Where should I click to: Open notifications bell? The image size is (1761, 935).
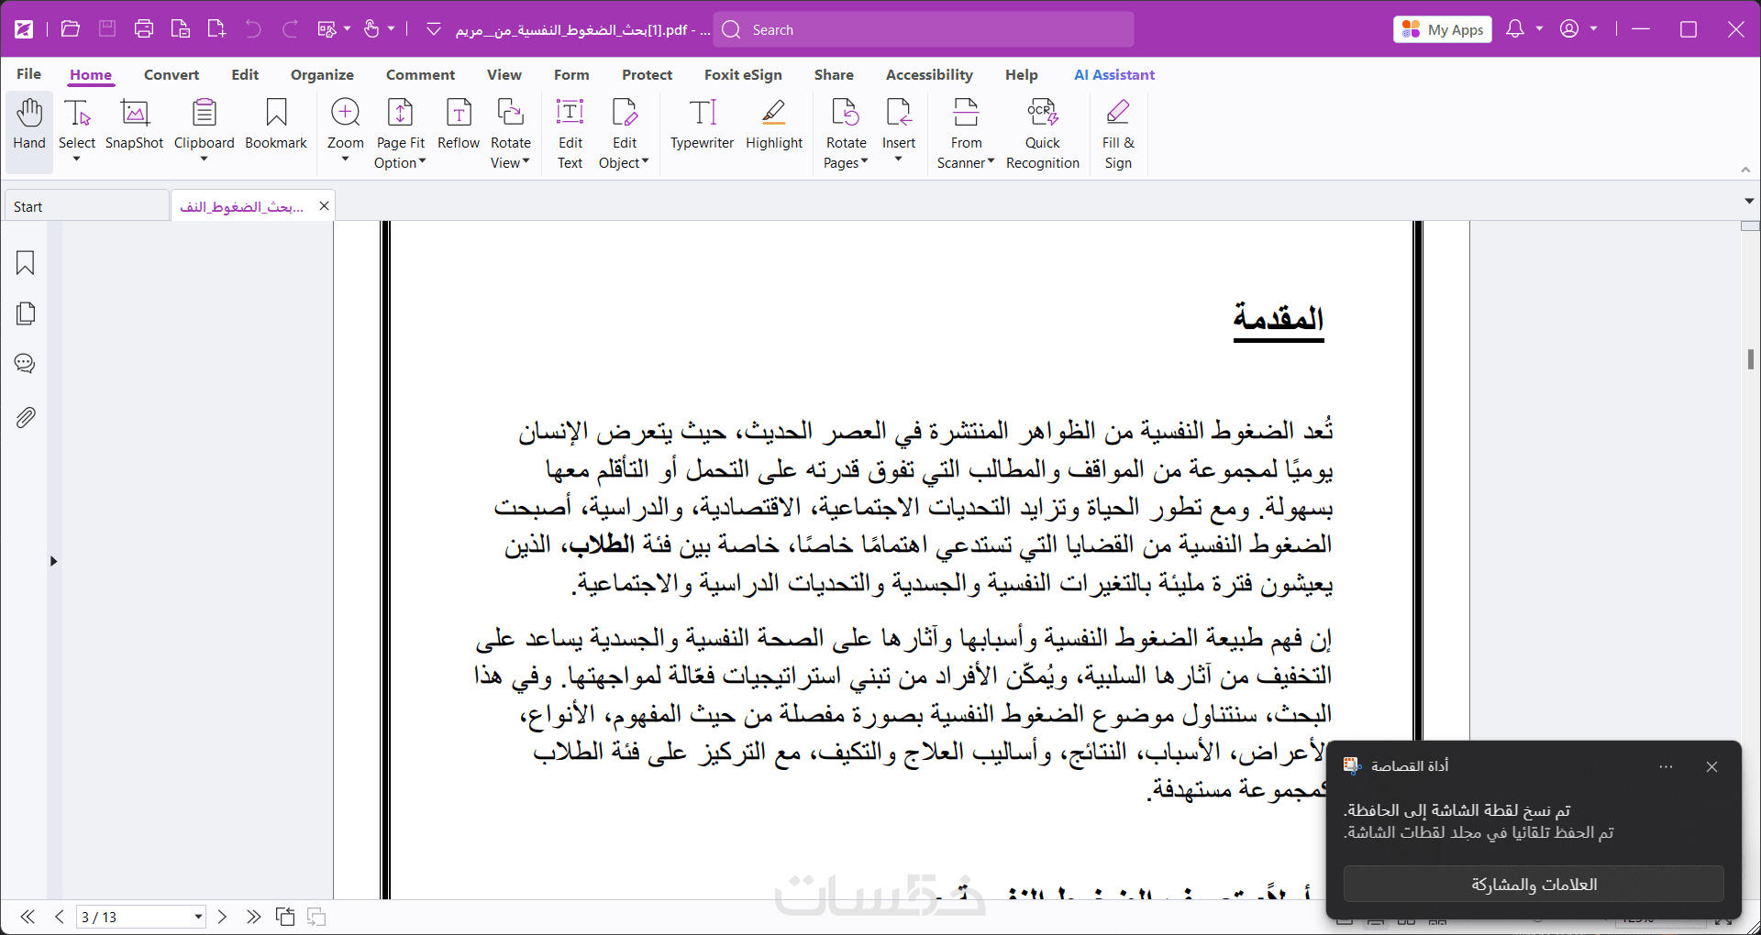coord(1515,29)
